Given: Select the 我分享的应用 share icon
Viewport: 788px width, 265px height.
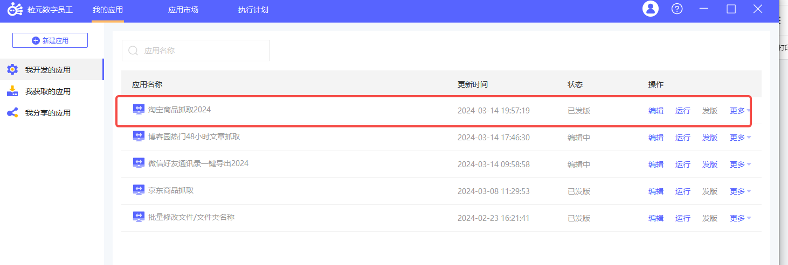Looking at the screenshot, I should point(12,112).
